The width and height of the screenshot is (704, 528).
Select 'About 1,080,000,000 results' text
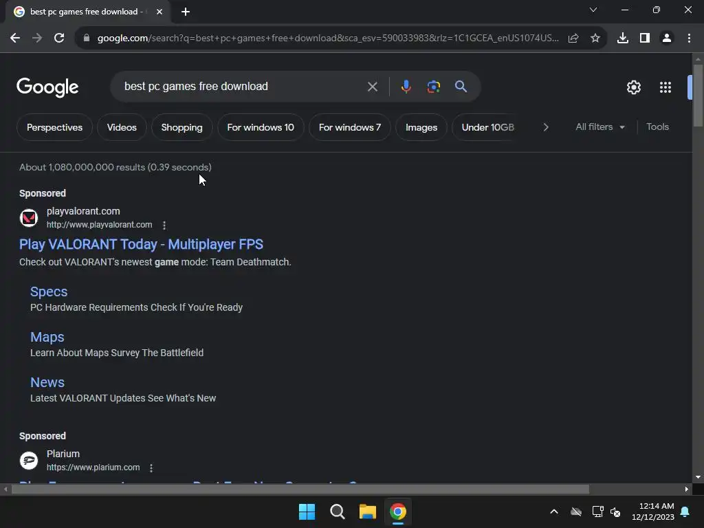(82, 168)
